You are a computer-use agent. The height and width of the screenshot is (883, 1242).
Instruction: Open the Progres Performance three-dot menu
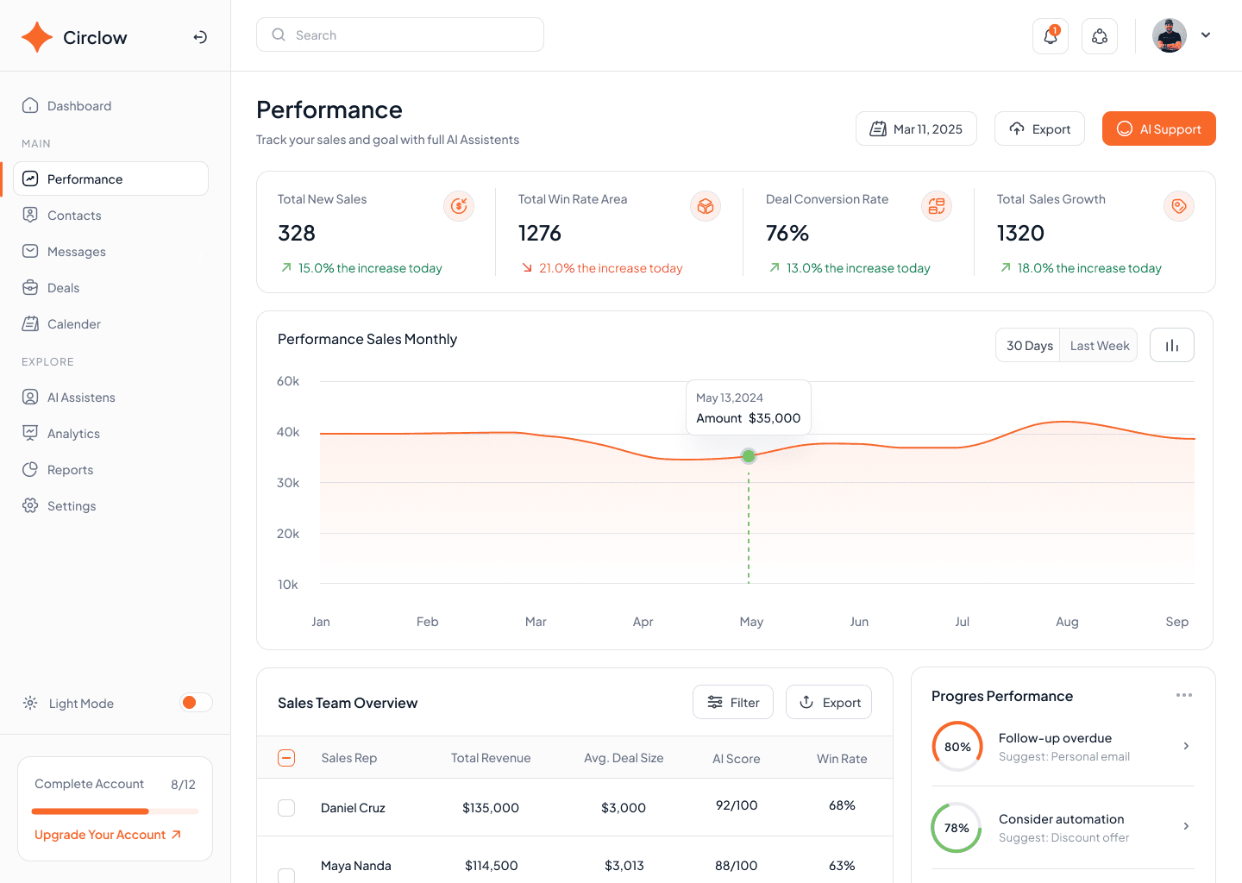pos(1184,695)
